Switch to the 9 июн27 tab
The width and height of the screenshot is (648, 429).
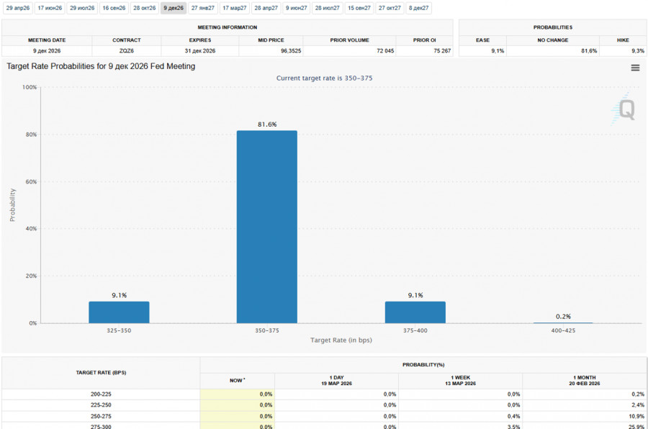297,8
